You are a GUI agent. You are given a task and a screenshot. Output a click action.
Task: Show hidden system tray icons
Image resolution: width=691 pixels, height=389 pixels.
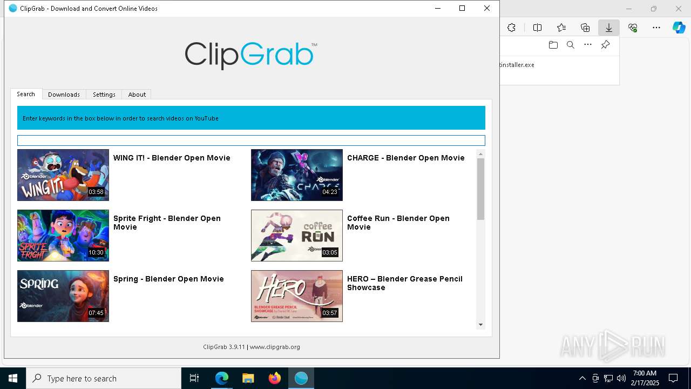[x=582, y=378]
